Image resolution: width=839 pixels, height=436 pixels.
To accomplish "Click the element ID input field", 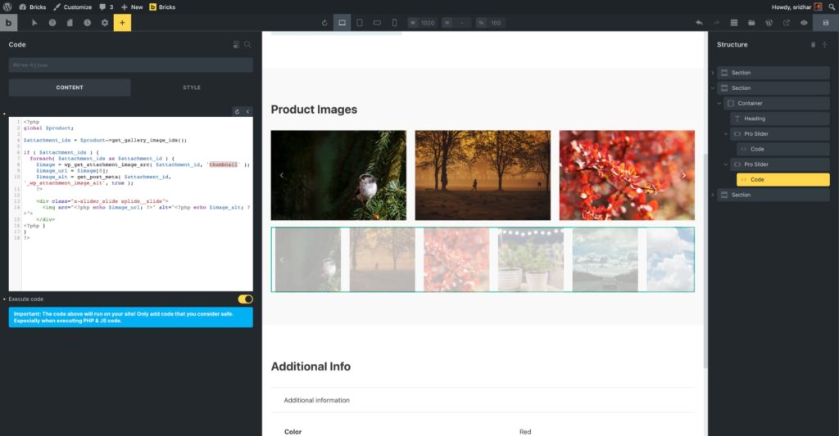I will (x=130, y=65).
